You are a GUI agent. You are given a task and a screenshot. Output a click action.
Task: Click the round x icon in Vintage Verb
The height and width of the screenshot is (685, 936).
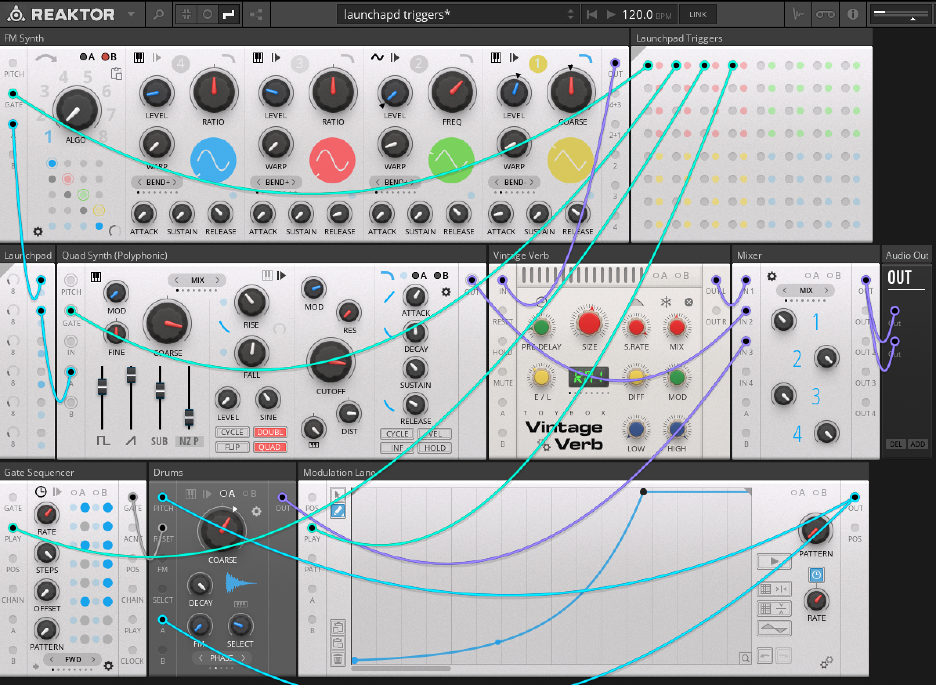(688, 302)
